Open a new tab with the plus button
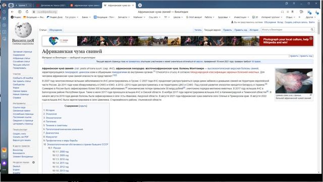The width and height of the screenshot is (323, 182). [x=140, y=5]
